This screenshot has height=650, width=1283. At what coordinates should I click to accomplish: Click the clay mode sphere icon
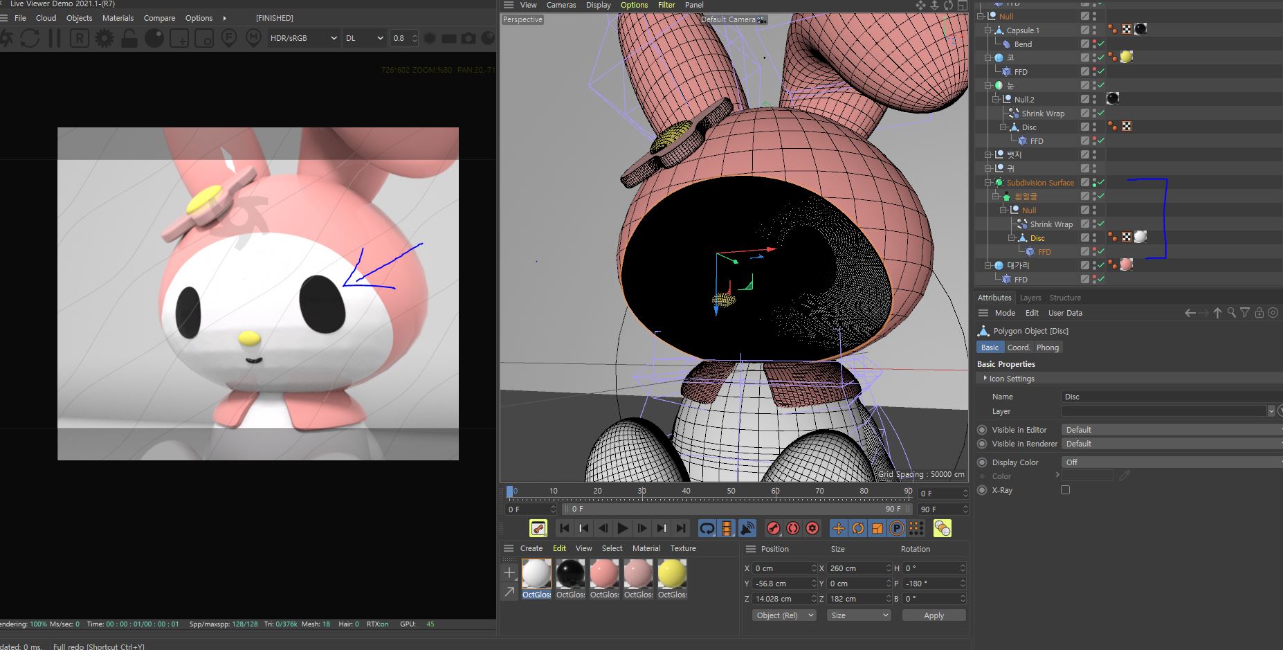click(154, 38)
